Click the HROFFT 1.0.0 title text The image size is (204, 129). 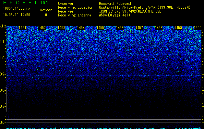click(x=26, y=3)
